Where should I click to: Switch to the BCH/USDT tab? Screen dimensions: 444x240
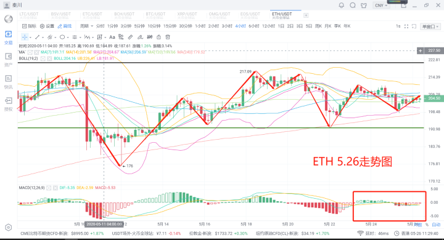click(124, 15)
